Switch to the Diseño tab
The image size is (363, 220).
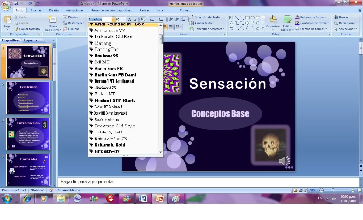pos(54,10)
